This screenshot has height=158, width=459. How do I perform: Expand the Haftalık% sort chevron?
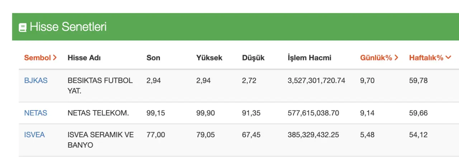(x=448, y=58)
